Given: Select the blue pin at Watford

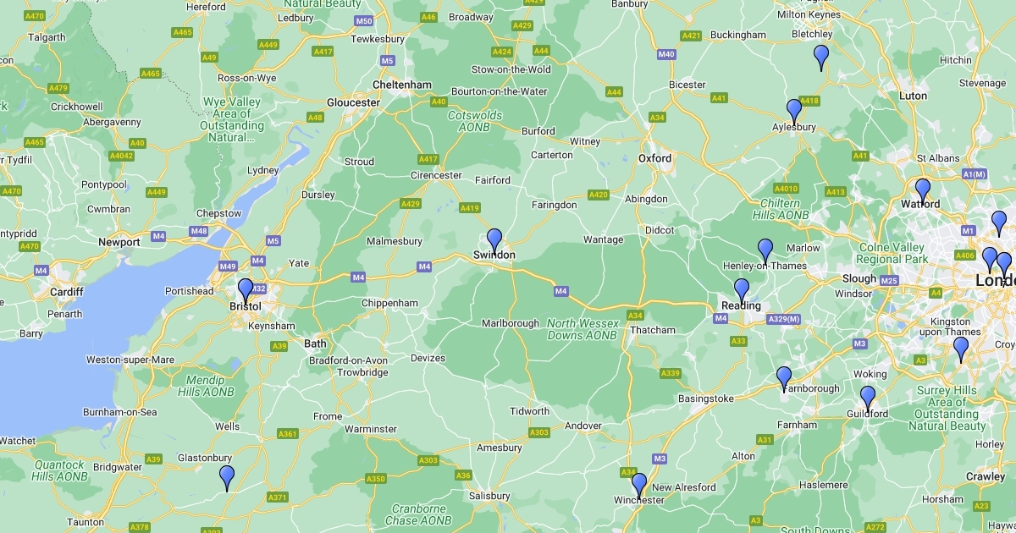Looking at the screenshot, I should [x=923, y=191].
